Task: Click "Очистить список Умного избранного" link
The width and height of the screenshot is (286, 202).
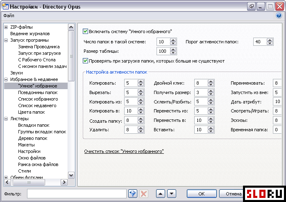Action: pyautogui.click(x=124, y=151)
